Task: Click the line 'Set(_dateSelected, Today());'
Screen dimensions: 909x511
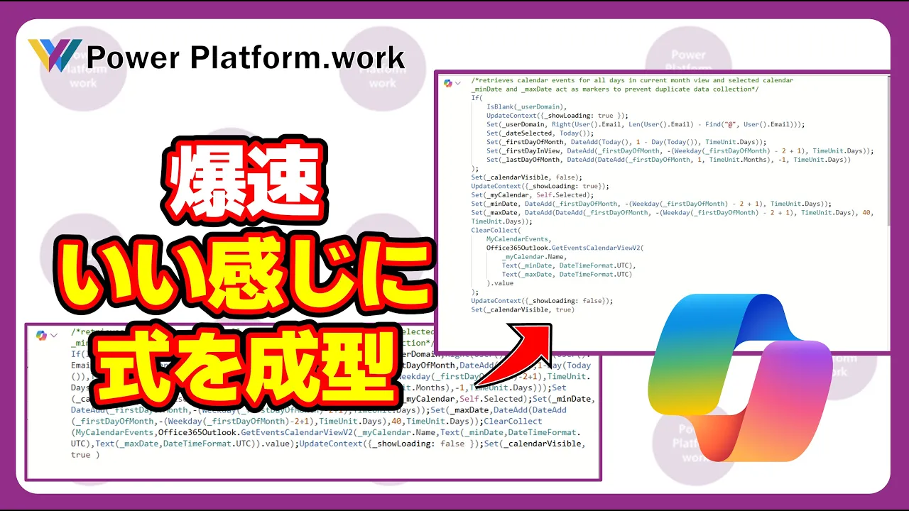Action: coord(540,133)
